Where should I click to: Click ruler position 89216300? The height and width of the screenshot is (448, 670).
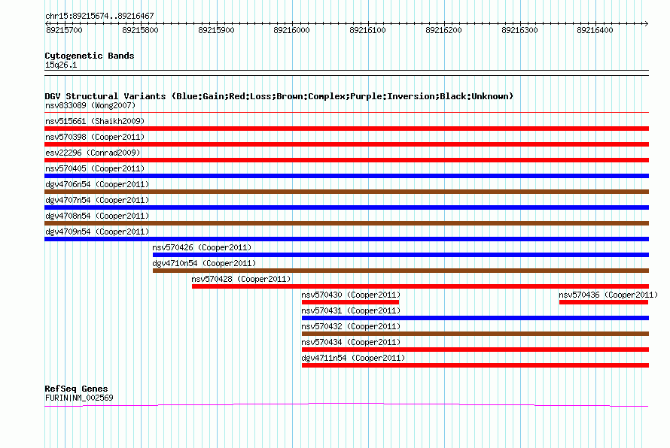pyautogui.click(x=519, y=30)
